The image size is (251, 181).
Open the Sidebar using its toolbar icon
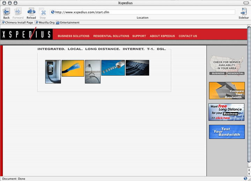pyautogui.click(x=244, y=12)
